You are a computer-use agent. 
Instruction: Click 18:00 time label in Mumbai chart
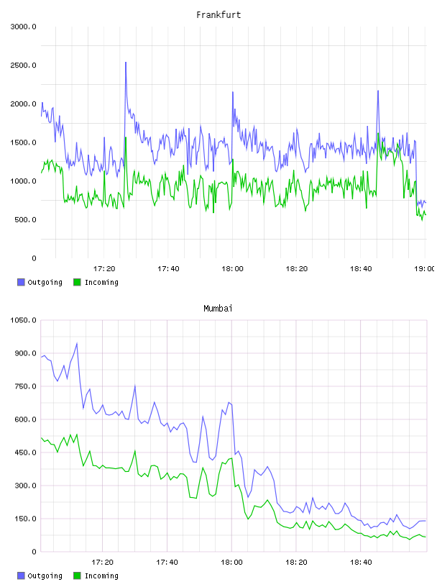[x=231, y=563]
